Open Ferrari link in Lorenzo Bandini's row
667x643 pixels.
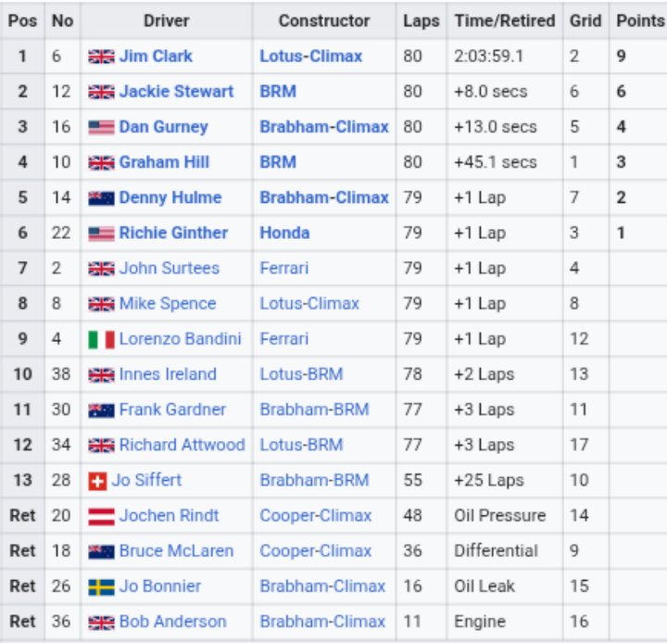click(284, 339)
